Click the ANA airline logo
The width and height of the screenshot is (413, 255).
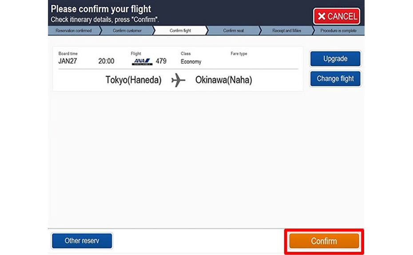[x=142, y=62]
